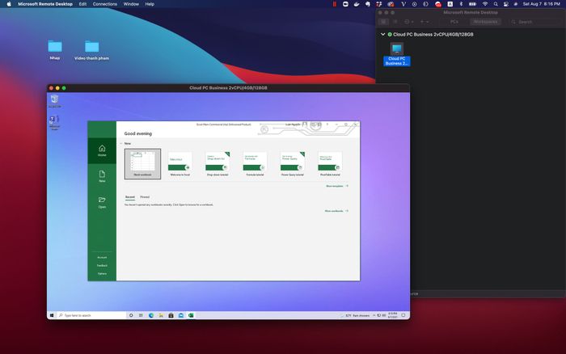The height and width of the screenshot is (354, 566).
Task: Open the Formula tutorial template
Action: [x=255, y=164]
